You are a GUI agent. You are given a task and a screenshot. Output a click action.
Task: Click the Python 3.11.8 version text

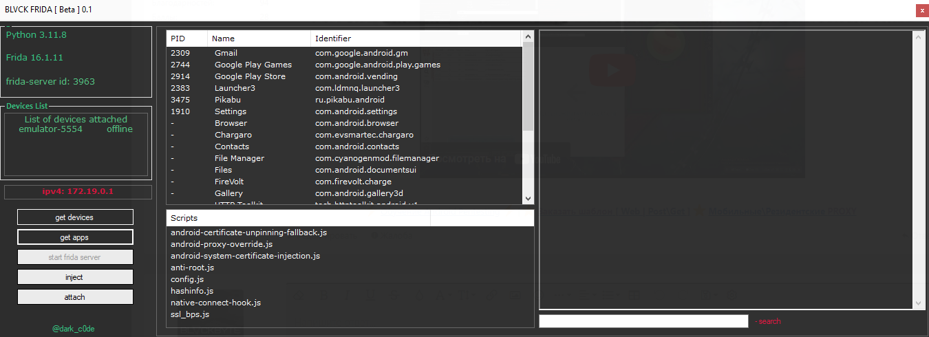(36, 34)
